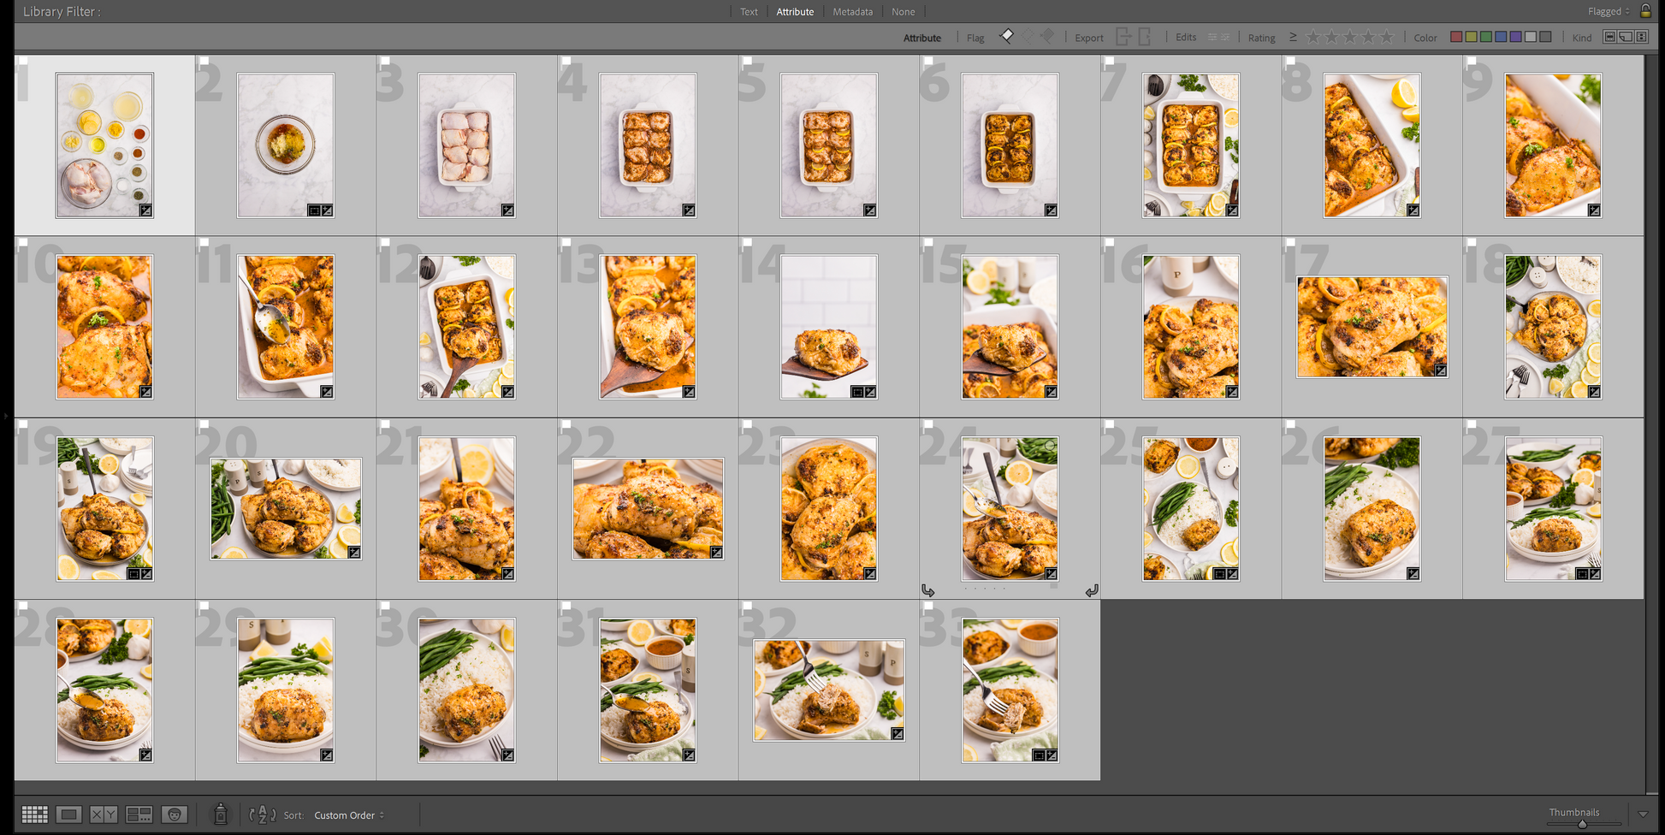This screenshot has width=1665, height=835.
Task: Open the Sort Custom Order dropdown
Action: (x=348, y=815)
